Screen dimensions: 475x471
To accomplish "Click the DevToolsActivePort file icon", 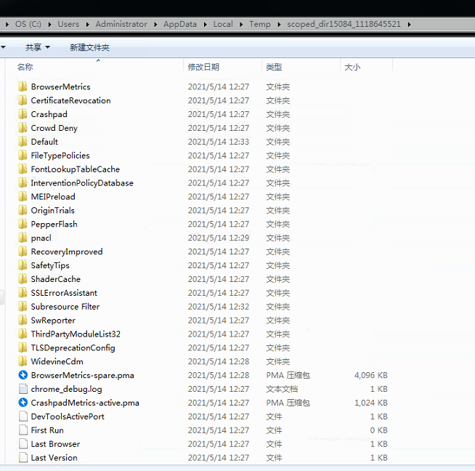I will click(23, 416).
